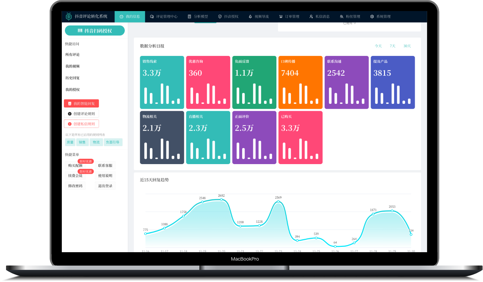The image size is (483, 282).
Task: Open the 所有评论 quick link
Action: 73,55
